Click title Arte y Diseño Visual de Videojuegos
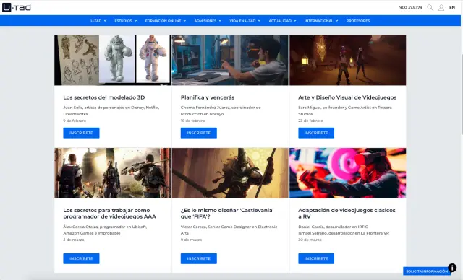The image size is (463, 280). pos(347,97)
